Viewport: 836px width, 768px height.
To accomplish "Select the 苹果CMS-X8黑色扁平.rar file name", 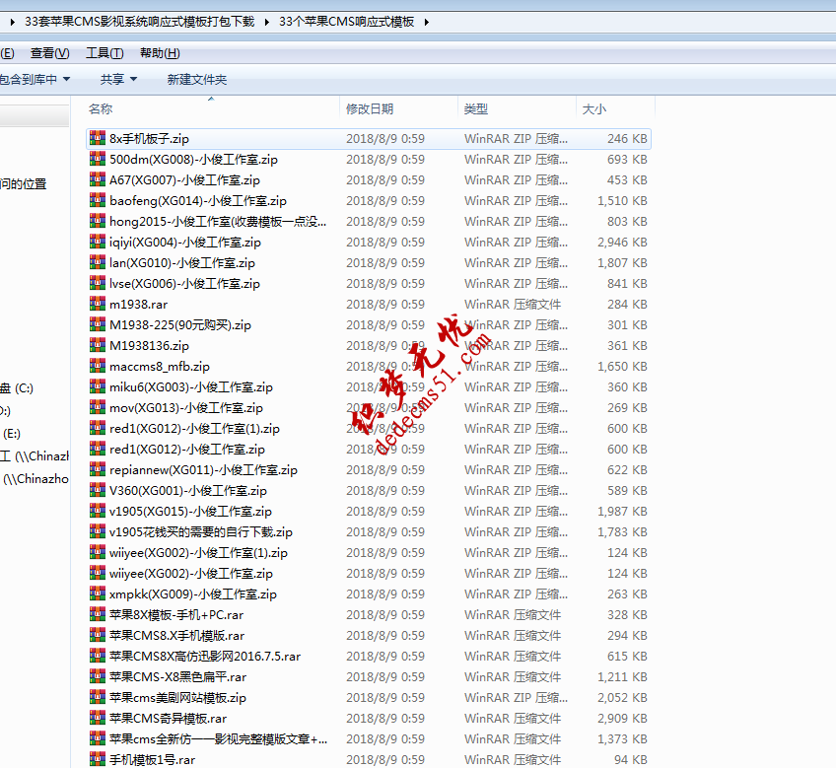I will (x=177, y=677).
